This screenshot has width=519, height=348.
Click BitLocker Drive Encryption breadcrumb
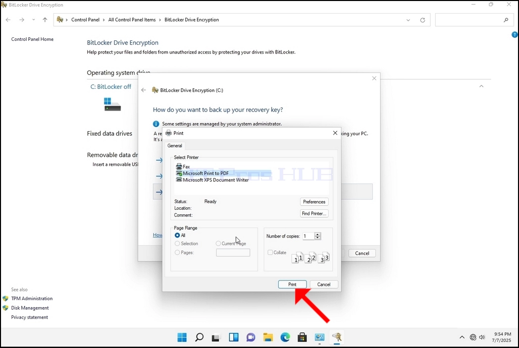pos(192,20)
